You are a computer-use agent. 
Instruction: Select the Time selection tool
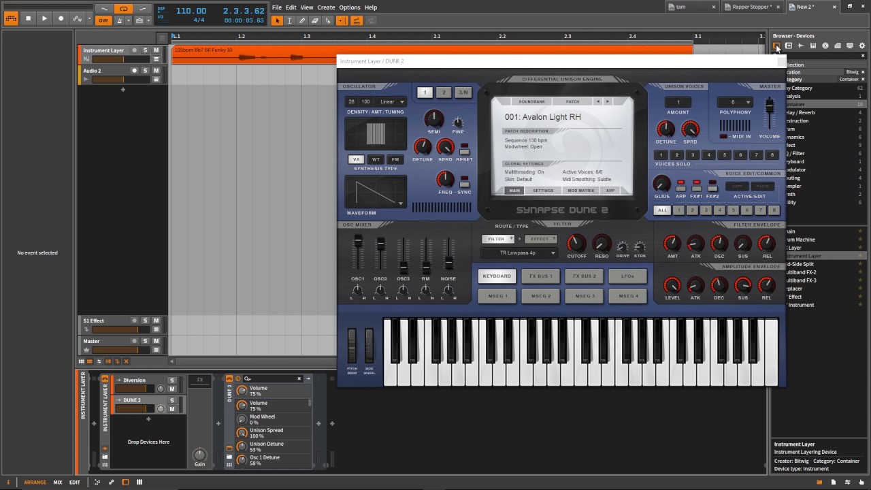pyautogui.click(x=289, y=20)
